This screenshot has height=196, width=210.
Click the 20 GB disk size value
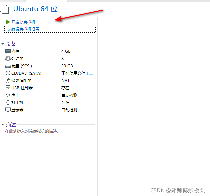click(x=67, y=66)
